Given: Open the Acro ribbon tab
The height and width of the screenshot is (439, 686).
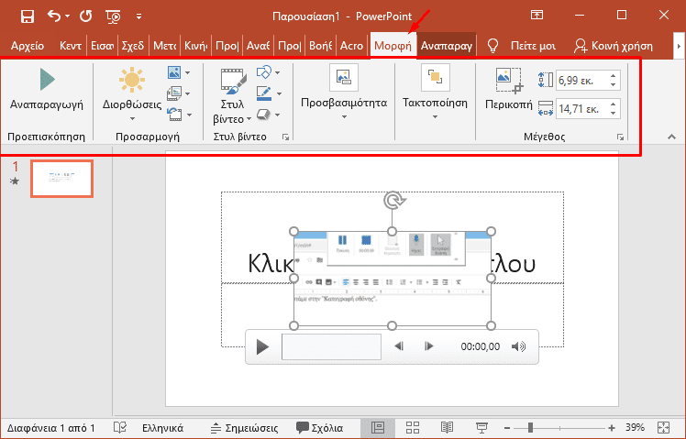Looking at the screenshot, I should pos(352,46).
